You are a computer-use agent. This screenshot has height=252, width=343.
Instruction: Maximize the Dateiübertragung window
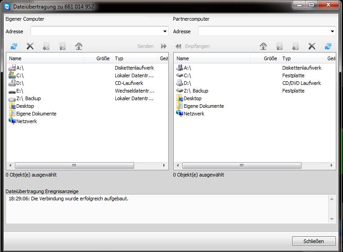click(312, 5)
